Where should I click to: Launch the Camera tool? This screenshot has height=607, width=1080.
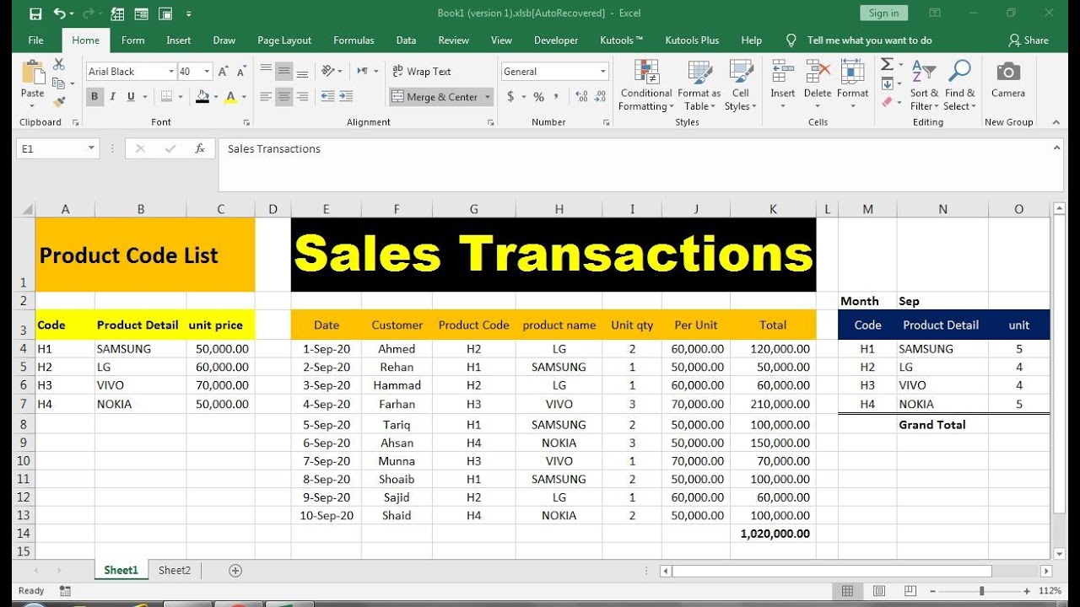point(1008,80)
